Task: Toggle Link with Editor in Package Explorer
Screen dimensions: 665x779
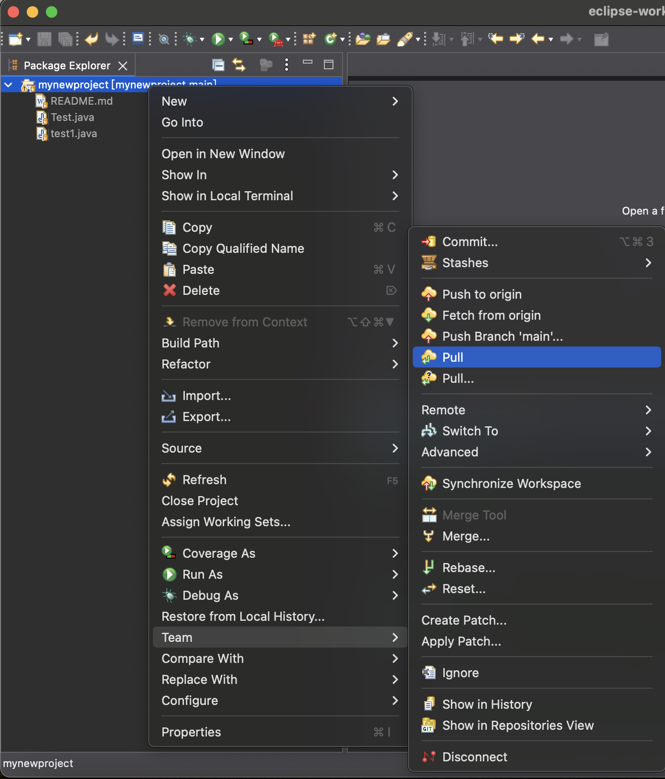Action: [x=239, y=65]
